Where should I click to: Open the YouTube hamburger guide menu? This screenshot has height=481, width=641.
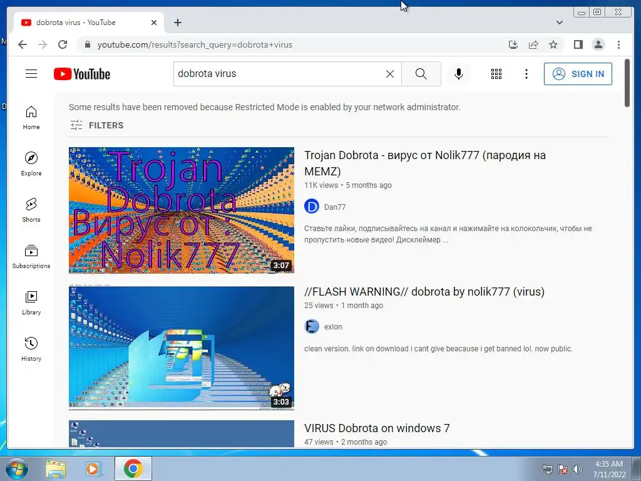(x=31, y=74)
